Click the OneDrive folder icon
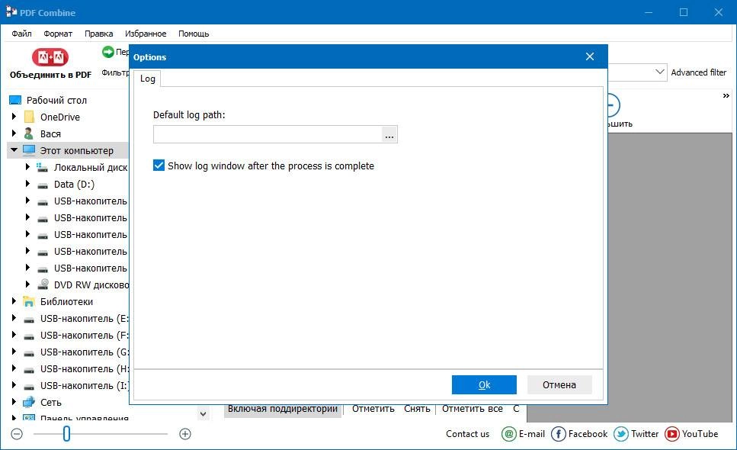Viewport: 737px width, 450px height. click(29, 117)
